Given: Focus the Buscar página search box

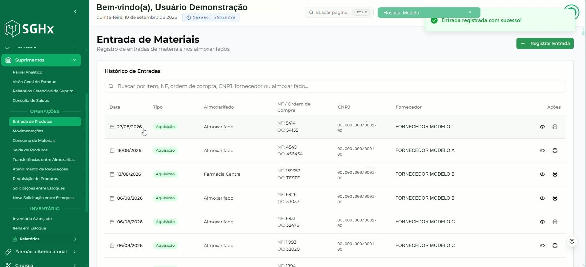Looking at the screenshot, I should tap(339, 12).
